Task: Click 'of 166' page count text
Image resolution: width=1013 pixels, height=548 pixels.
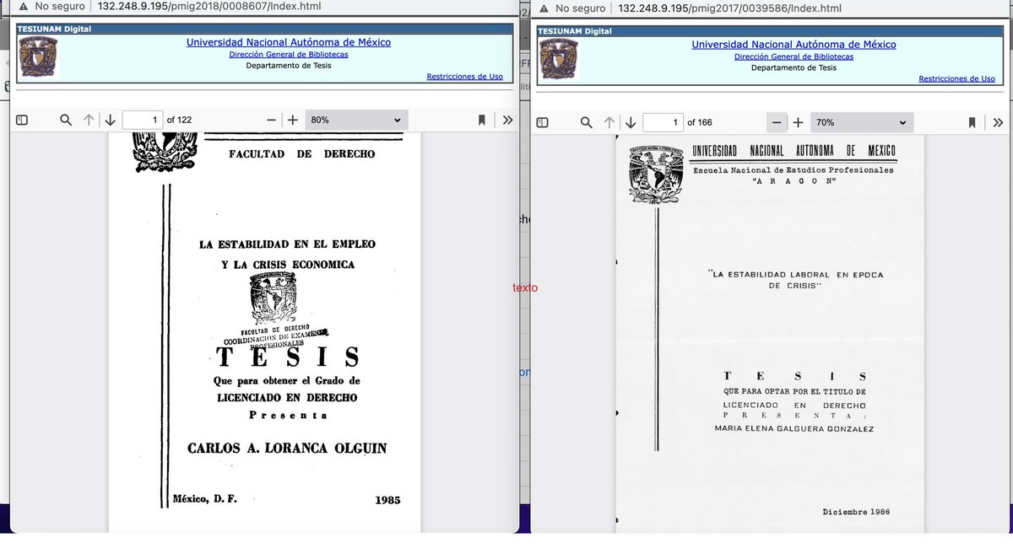Action: pyautogui.click(x=700, y=122)
